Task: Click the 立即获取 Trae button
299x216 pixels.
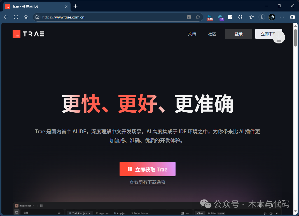Action: [148, 169]
